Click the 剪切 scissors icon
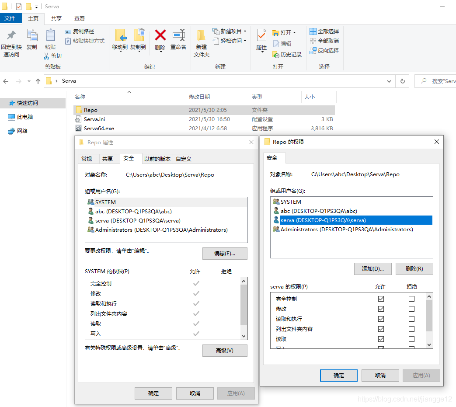456x407 pixels. 46,56
